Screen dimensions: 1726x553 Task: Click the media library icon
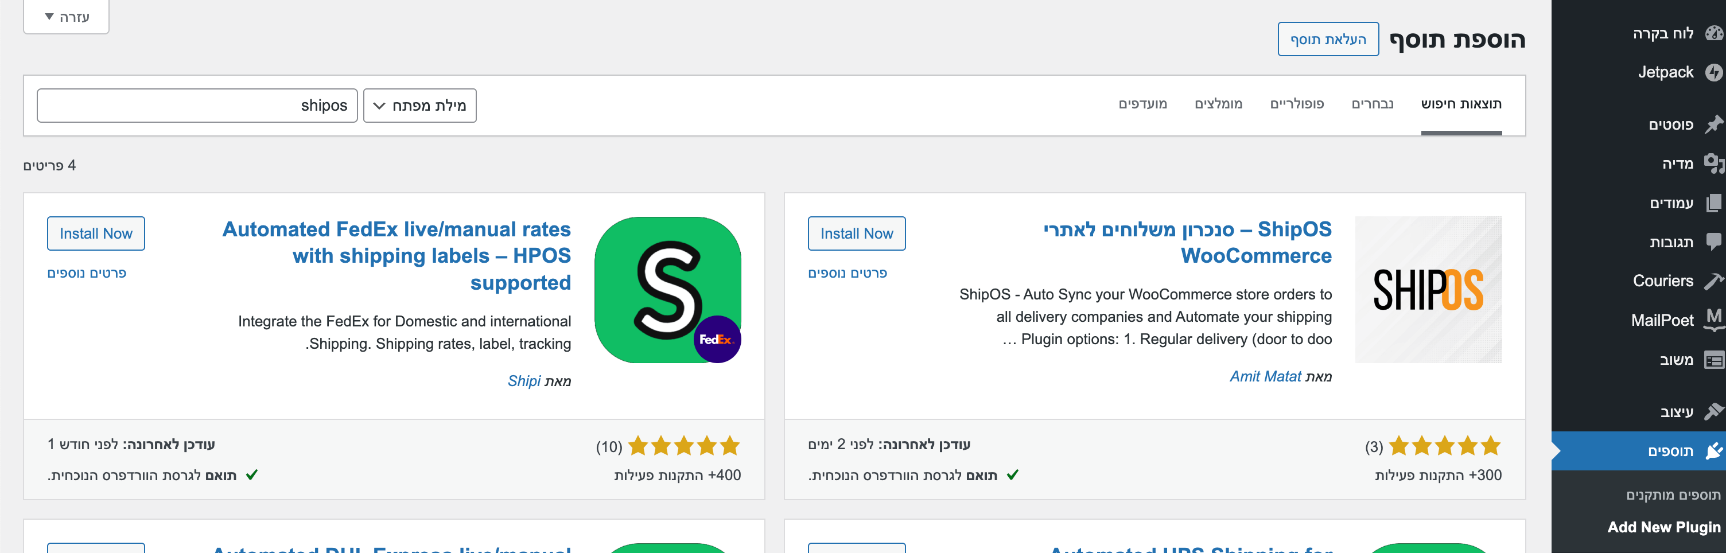pos(1713,163)
